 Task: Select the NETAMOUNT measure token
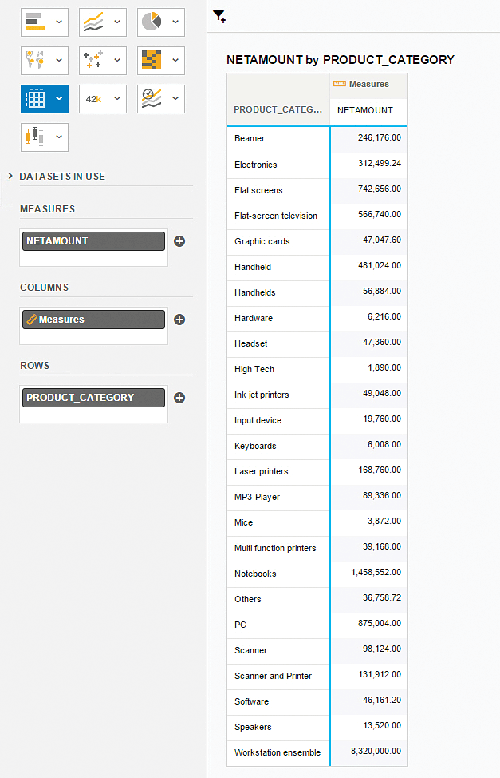click(93, 241)
